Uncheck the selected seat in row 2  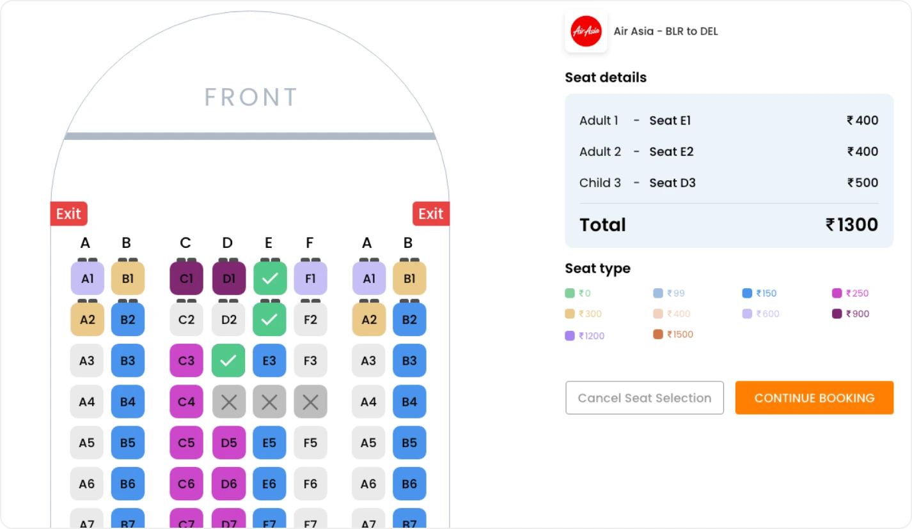(x=269, y=319)
